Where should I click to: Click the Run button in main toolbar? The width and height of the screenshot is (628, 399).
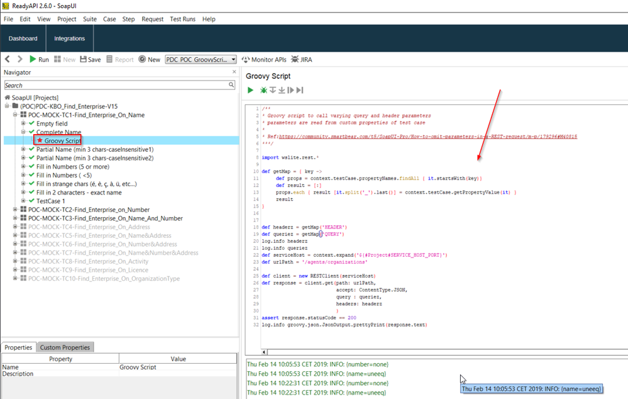[38, 59]
